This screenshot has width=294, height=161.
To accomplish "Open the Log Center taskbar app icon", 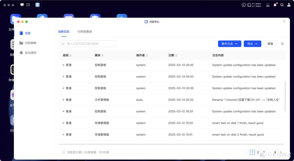I will (x=38, y=5).
